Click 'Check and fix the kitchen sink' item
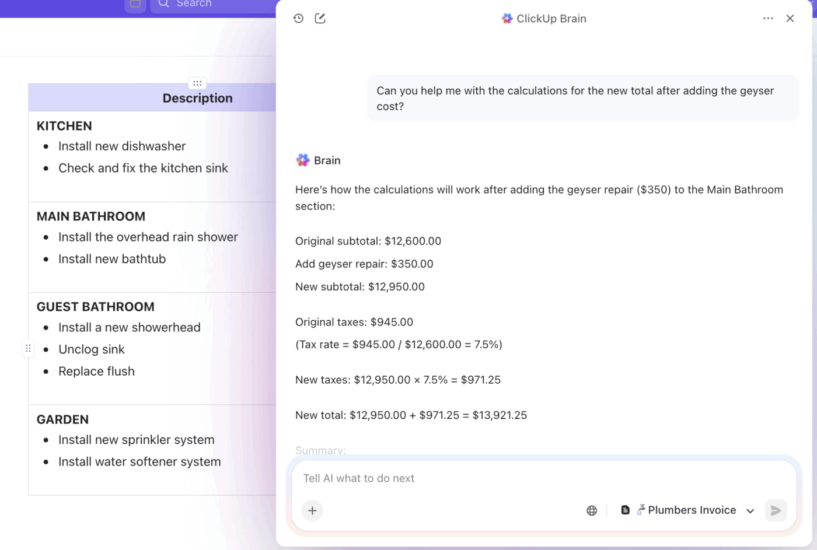This screenshot has height=550, width=817. tap(143, 168)
